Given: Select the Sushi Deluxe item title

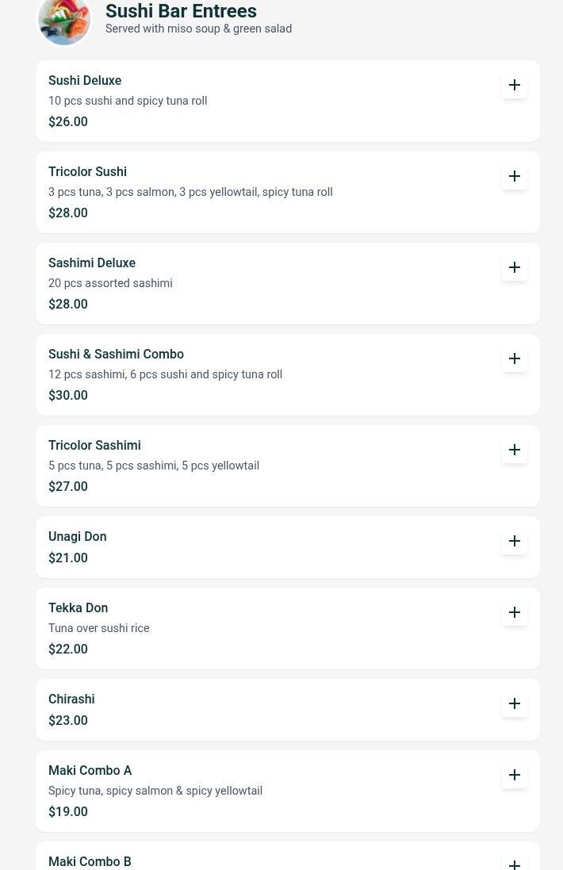Looking at the screenshot, I should point(85,80).
